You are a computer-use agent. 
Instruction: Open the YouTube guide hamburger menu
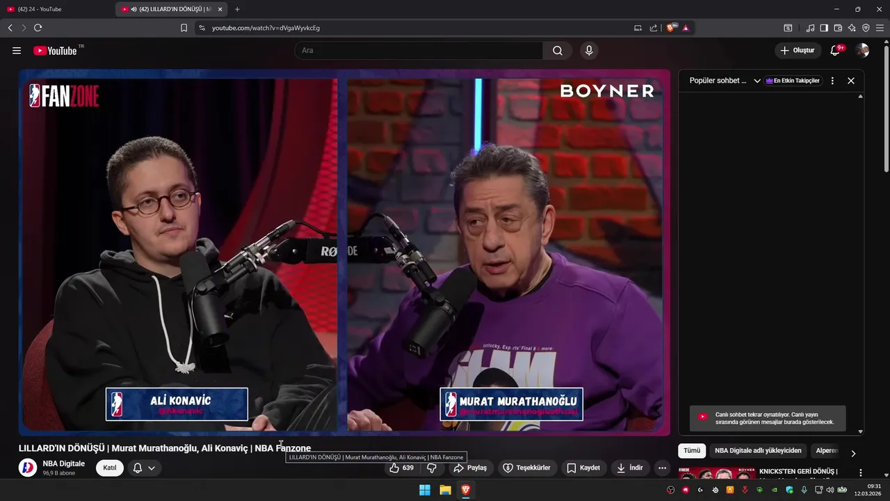pos(17,51)
